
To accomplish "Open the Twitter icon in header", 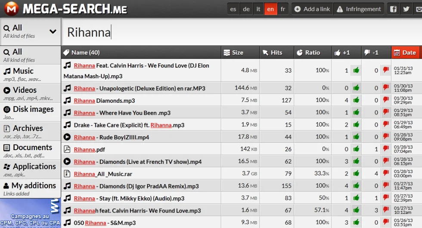I will tap(406, 9).
